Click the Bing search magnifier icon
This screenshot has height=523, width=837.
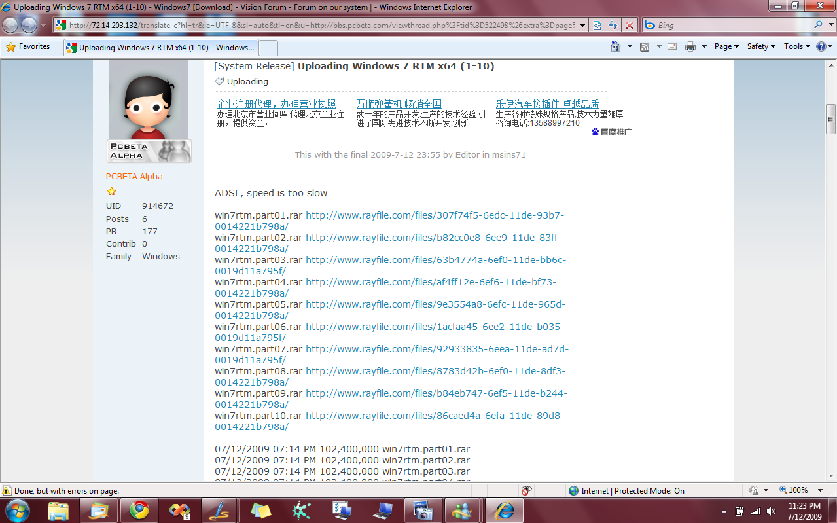point(819,25)
